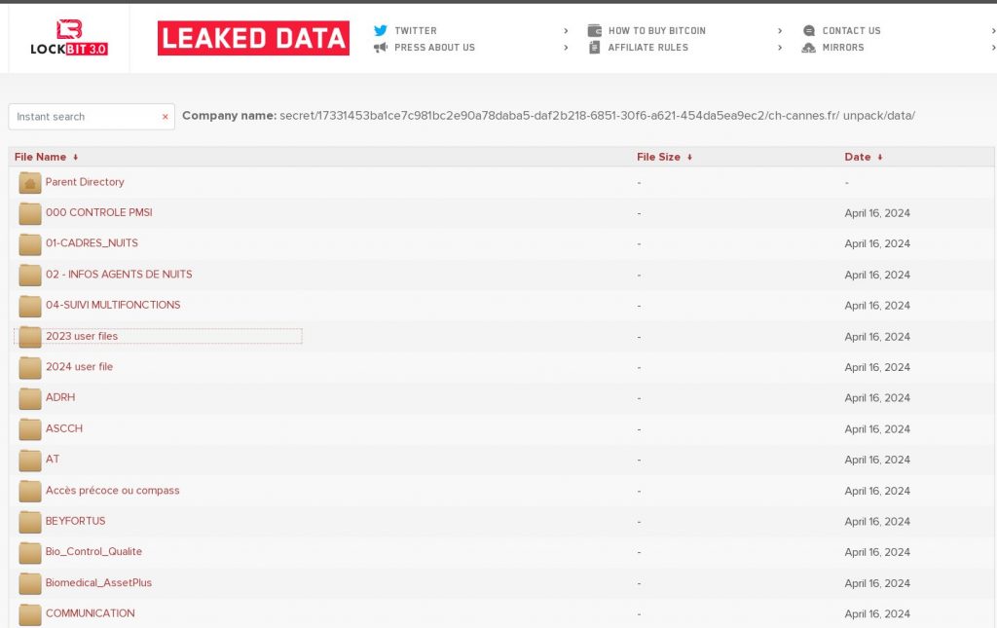Open the COMMUNICATION folder link
This screenshot has height=628, width=997.
pyautogui.click(x=90, y=613)
